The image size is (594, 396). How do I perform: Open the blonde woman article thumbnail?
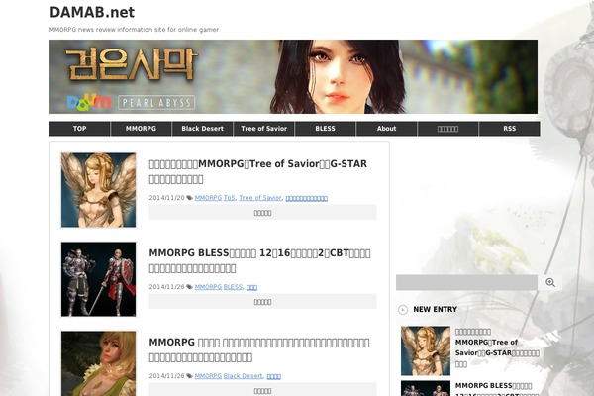pos(98,363)
